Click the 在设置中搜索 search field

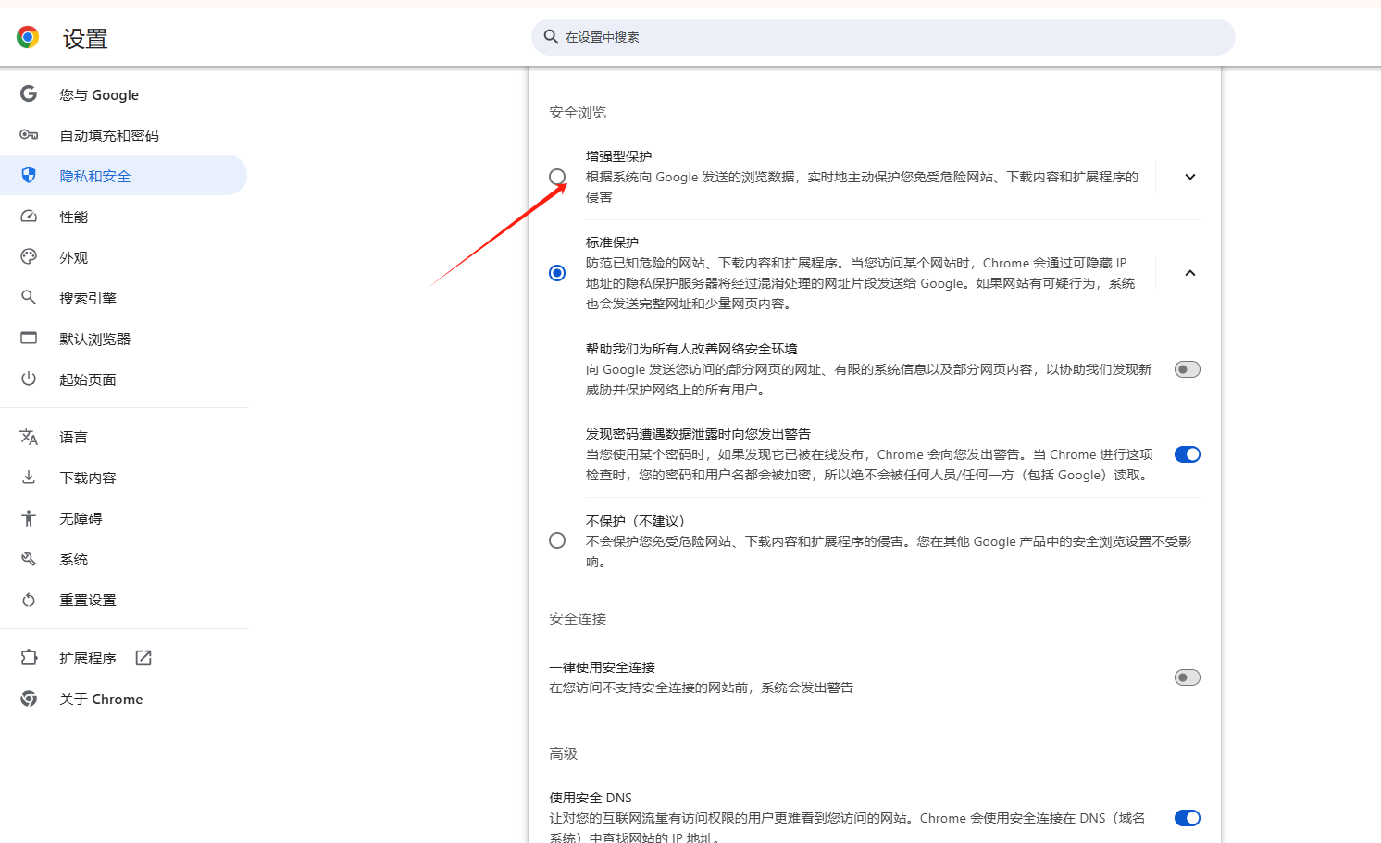(x=883, y=37)
